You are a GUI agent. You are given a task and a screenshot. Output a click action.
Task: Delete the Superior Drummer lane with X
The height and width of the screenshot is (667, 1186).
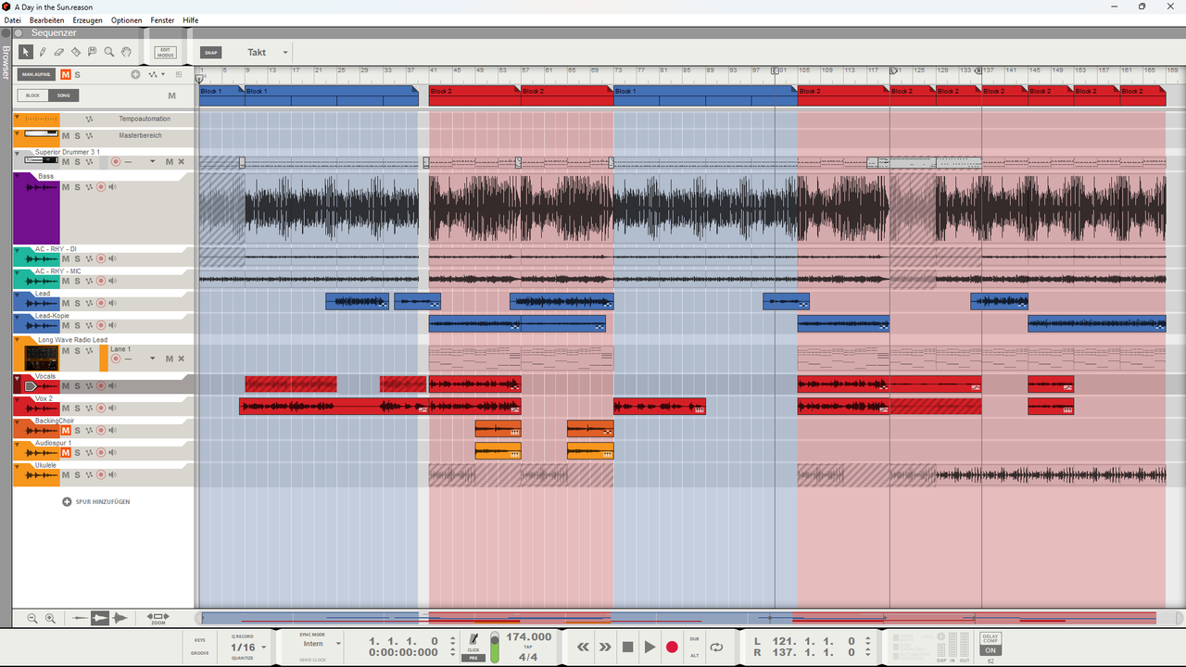tap(181, 162)
